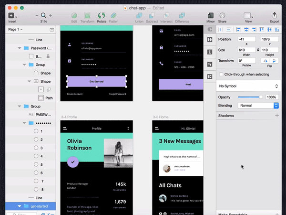
Task: Open the No Symbol dropdown
Action: (248, 86)
